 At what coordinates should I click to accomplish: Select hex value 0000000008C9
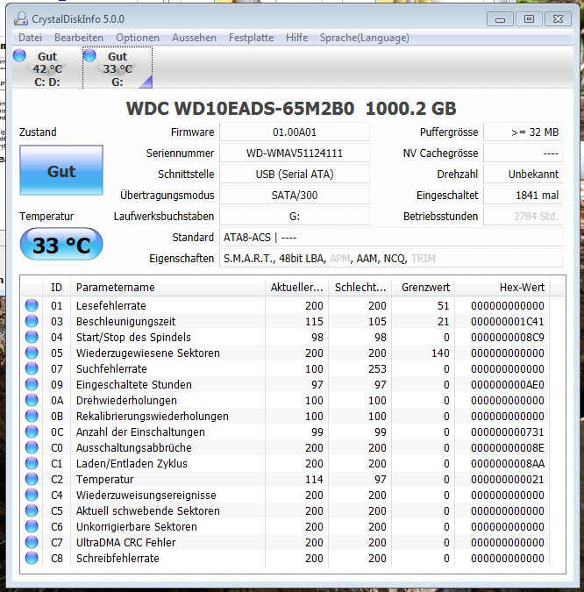(508, 337)
